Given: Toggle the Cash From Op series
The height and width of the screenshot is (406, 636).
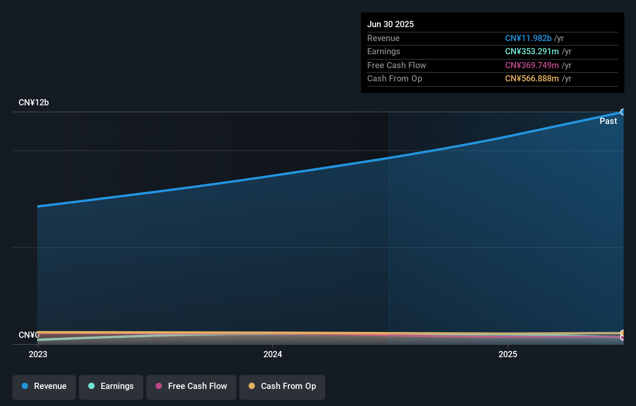Looking at the screenshot, I should click(282, 387).
